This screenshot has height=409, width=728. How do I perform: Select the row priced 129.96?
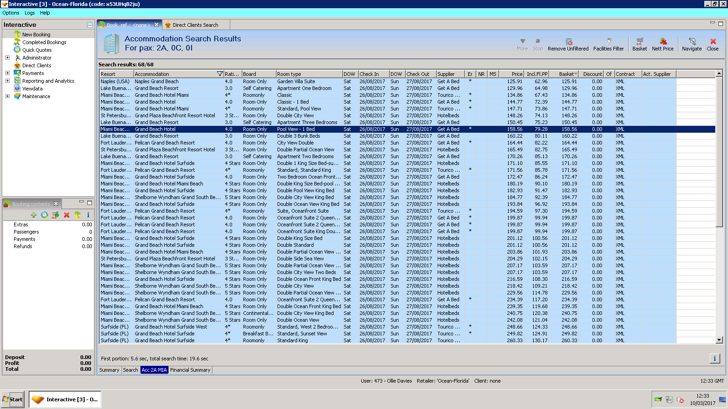point(407,88)
